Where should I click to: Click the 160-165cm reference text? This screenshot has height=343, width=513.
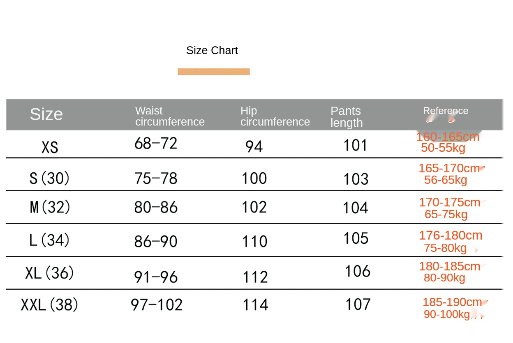point(447,137)
